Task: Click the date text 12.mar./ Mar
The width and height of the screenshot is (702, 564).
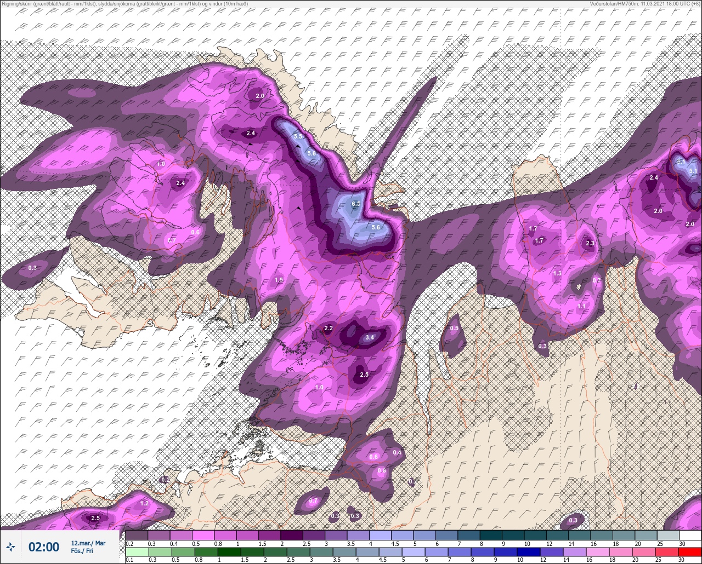Action: pyautogui.click(x=88, y=543)
